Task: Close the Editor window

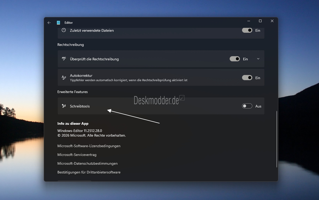Action: coord(272,21)
